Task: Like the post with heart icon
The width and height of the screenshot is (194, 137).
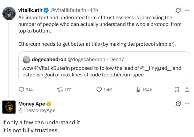Action: click(x=99, y=90)
